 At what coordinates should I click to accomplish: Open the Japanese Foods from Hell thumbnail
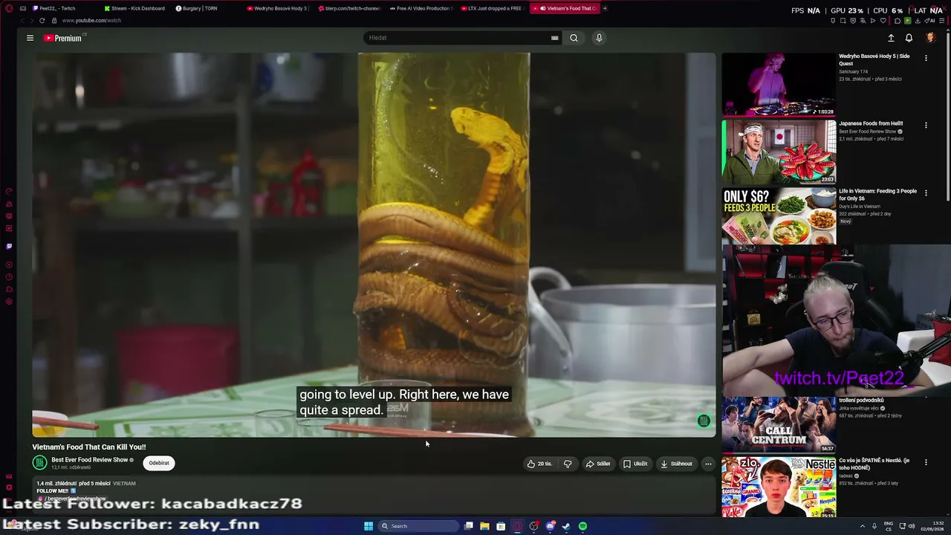coord(779,152)
